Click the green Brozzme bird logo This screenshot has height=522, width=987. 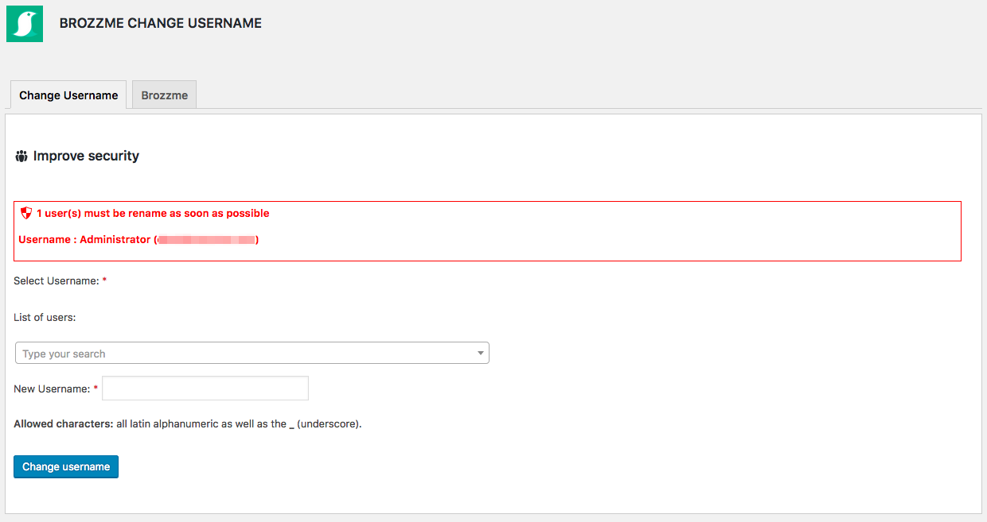[x=25, y=24]
